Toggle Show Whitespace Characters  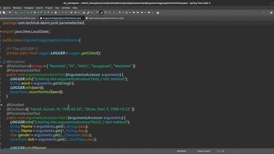click(114, 12)
